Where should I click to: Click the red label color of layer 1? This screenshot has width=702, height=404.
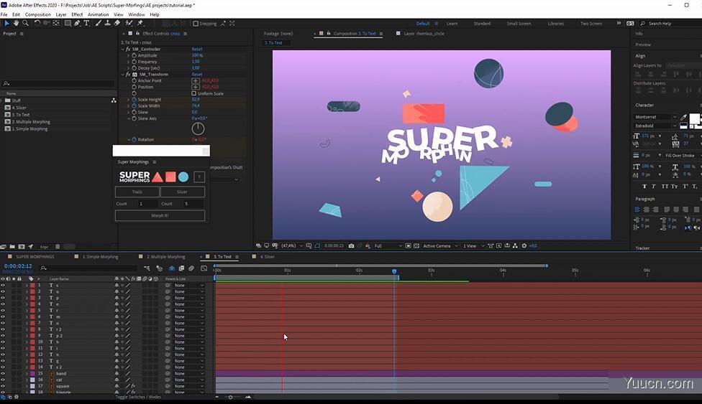coord(32,285)
